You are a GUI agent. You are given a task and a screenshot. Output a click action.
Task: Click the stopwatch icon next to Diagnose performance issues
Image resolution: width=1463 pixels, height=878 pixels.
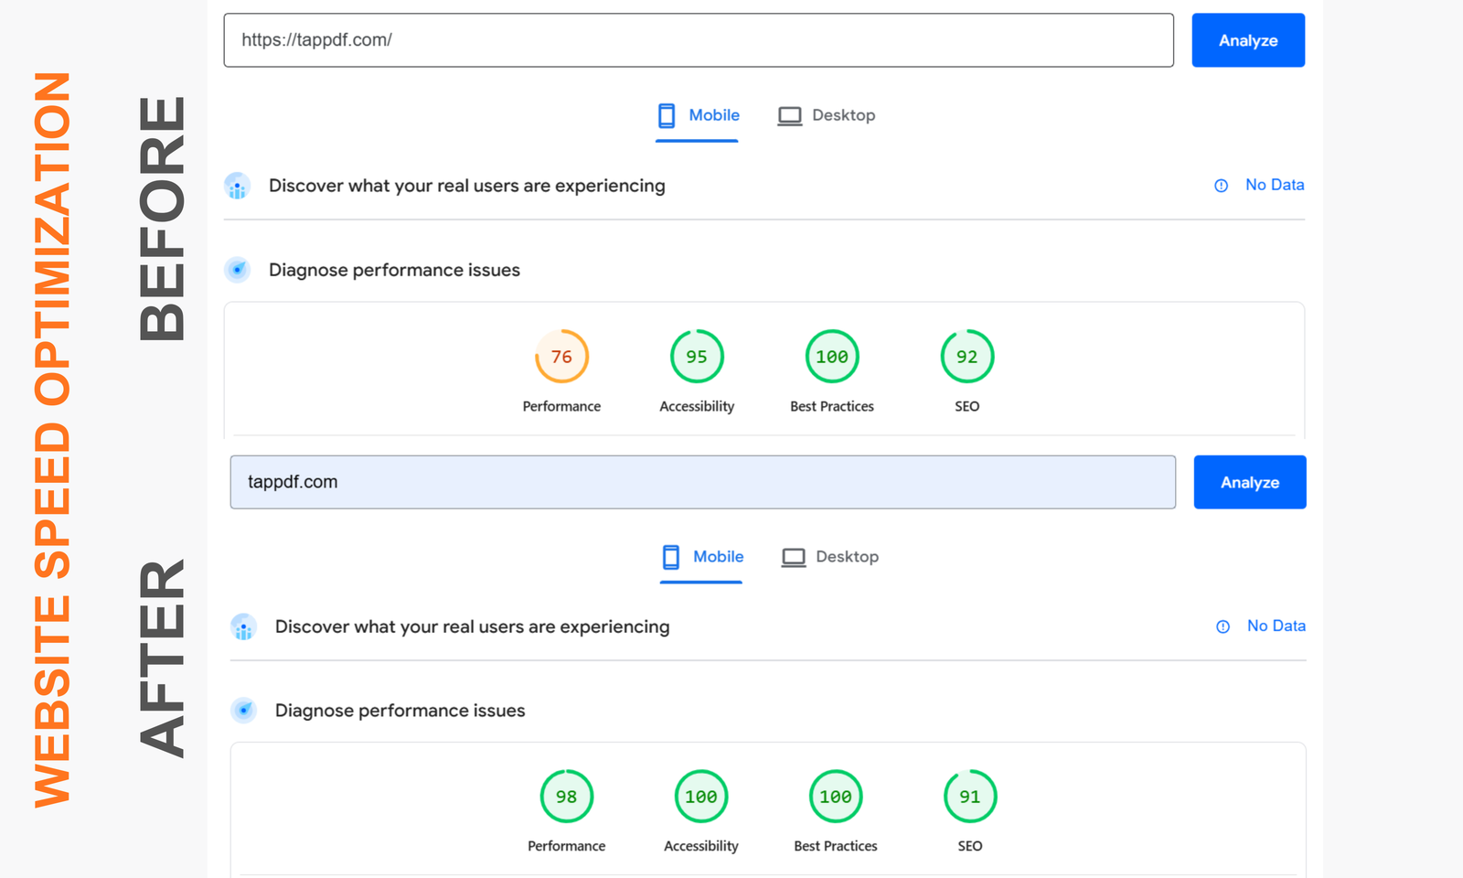(x=238, y=270)
